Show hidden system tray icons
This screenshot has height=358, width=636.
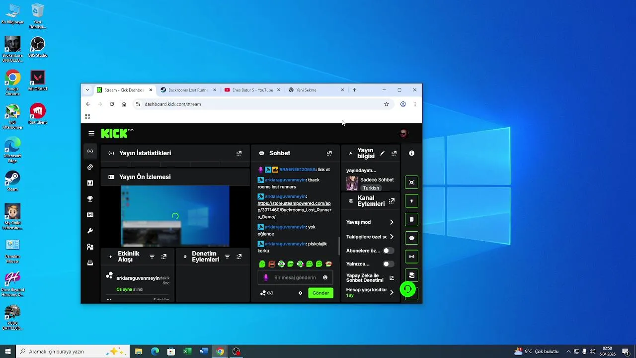pyautogui.click(x=568, y=352)
